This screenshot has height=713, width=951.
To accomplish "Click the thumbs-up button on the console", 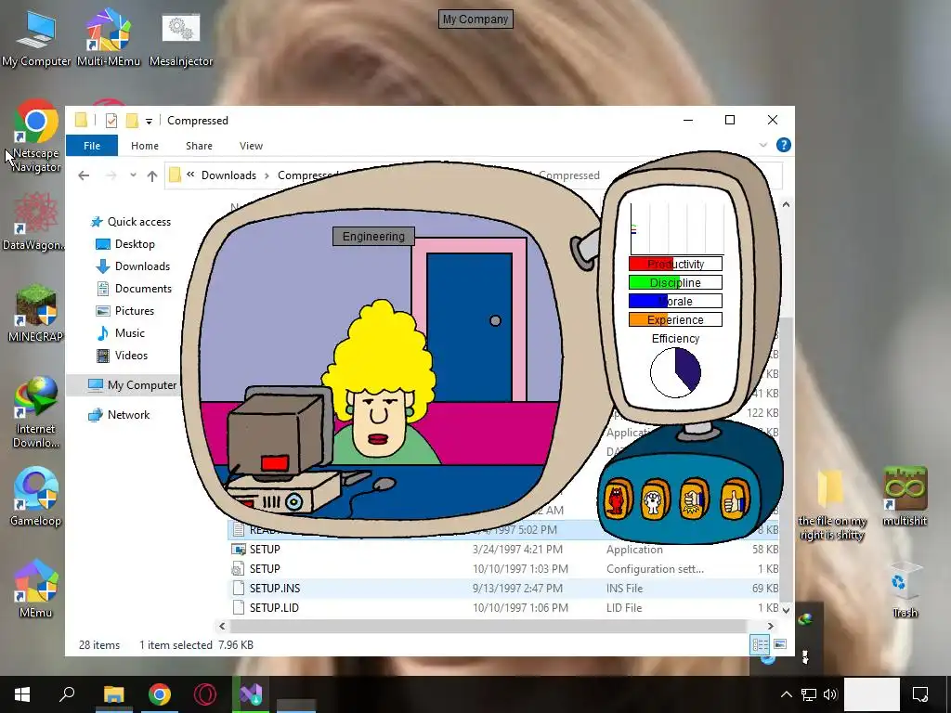I will pyautogui.click(x=734, y=499).
